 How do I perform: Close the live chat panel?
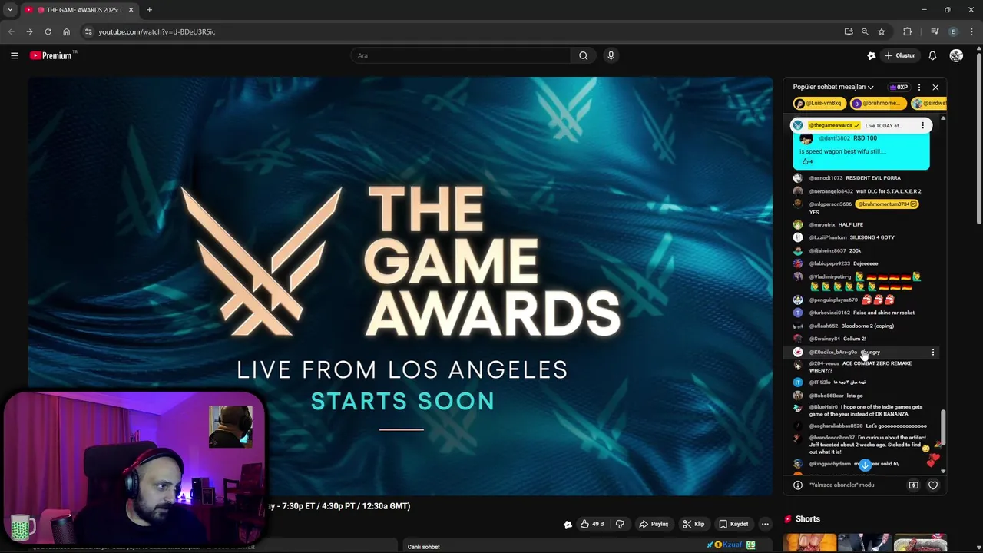[x=935, y=87]
